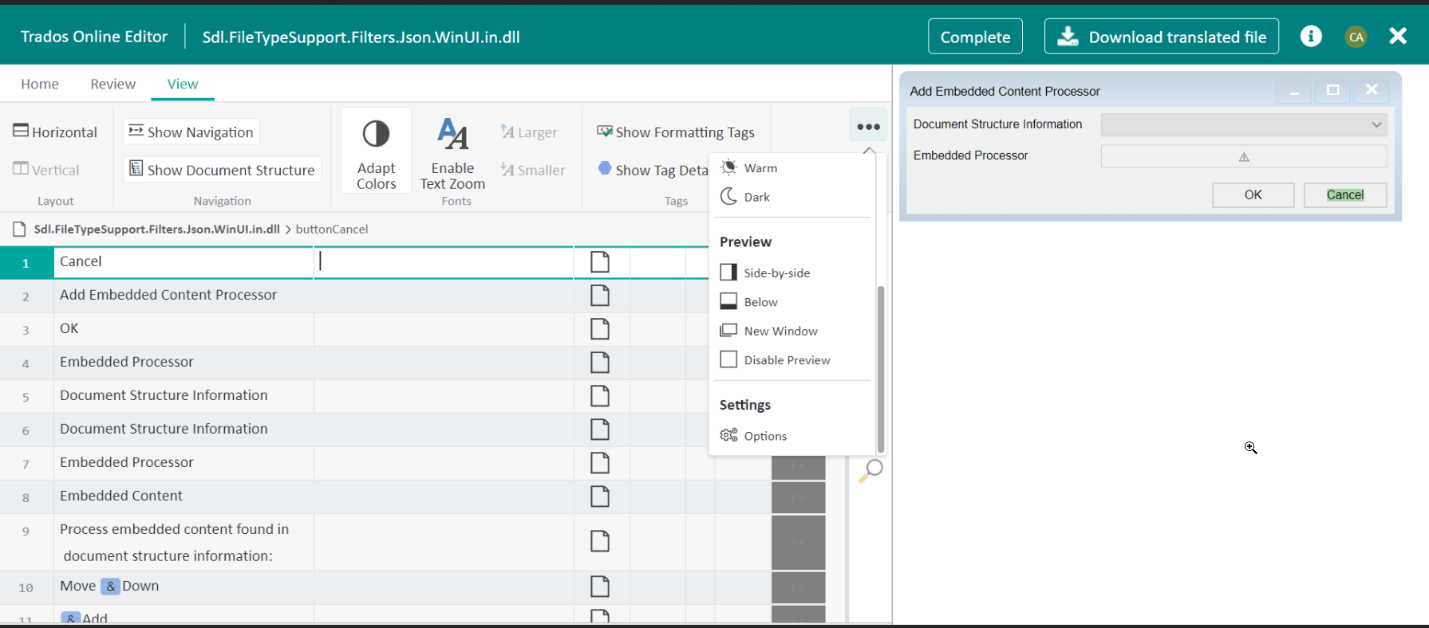
Task: Click the Complete button
Action: point(975,37)
